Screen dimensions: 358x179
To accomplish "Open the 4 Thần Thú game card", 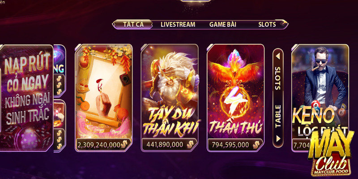I will (236, 98).
